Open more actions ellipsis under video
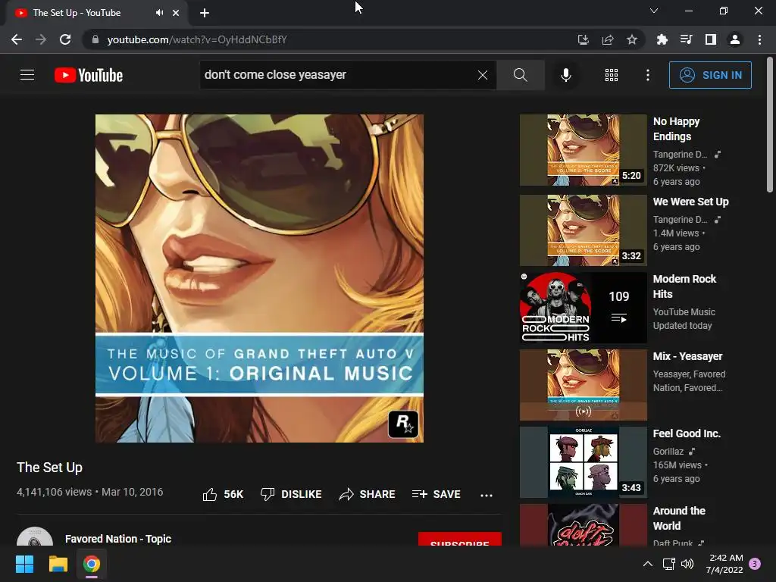The height and width of the screenshot is (582, 776). [x=487, y=495]
